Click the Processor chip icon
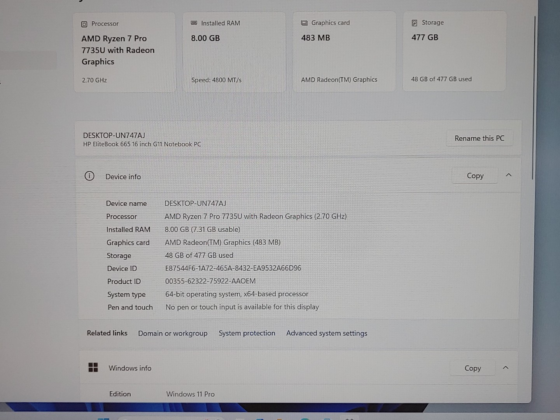Image resolution: width=560 pixels, height=420 pixels. 84,24
